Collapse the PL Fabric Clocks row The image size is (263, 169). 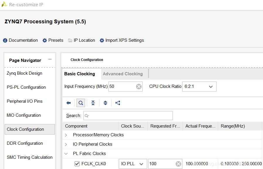[66, 154]
